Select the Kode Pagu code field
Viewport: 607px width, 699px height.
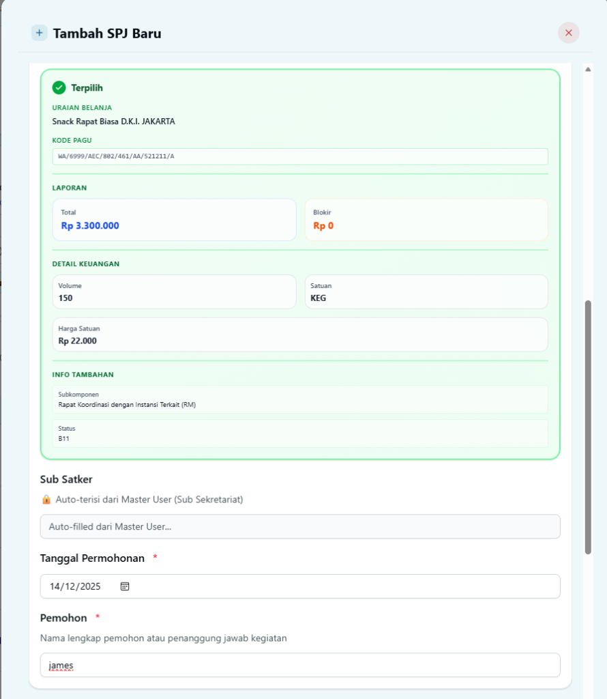300,156
